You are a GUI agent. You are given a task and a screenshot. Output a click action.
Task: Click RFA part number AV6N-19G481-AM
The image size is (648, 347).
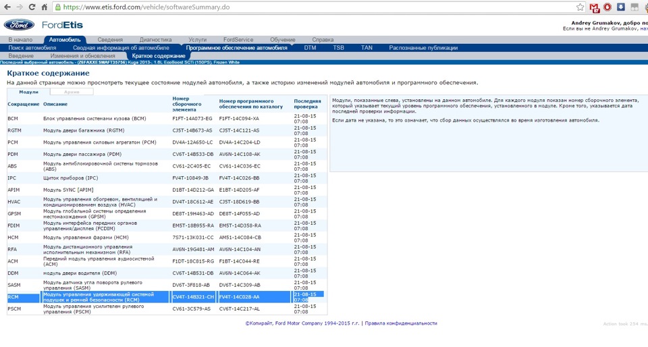194,250
